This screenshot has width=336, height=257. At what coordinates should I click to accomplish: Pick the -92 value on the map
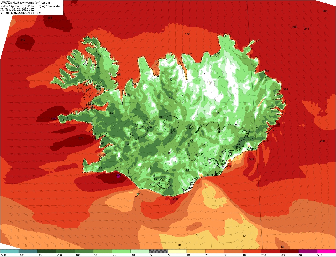[111, 113]
